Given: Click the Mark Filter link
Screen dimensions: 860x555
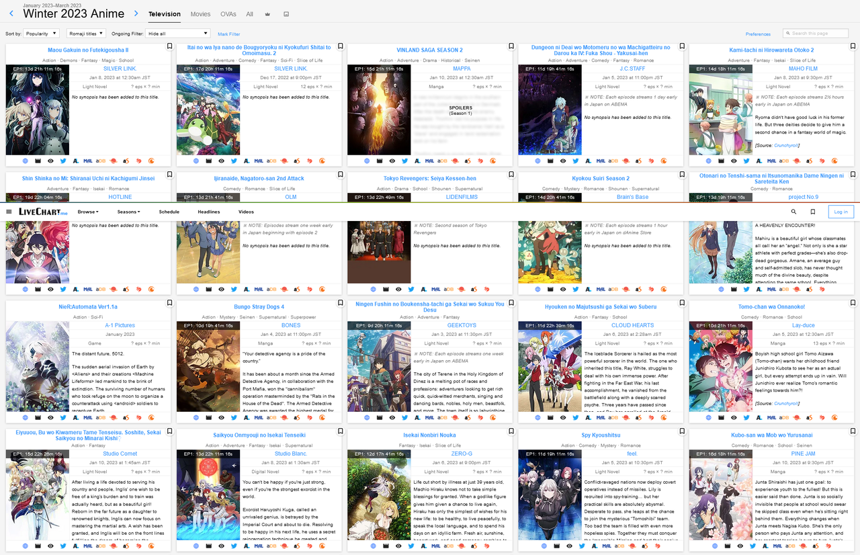Looking at the screenshot, I should 229,34.
